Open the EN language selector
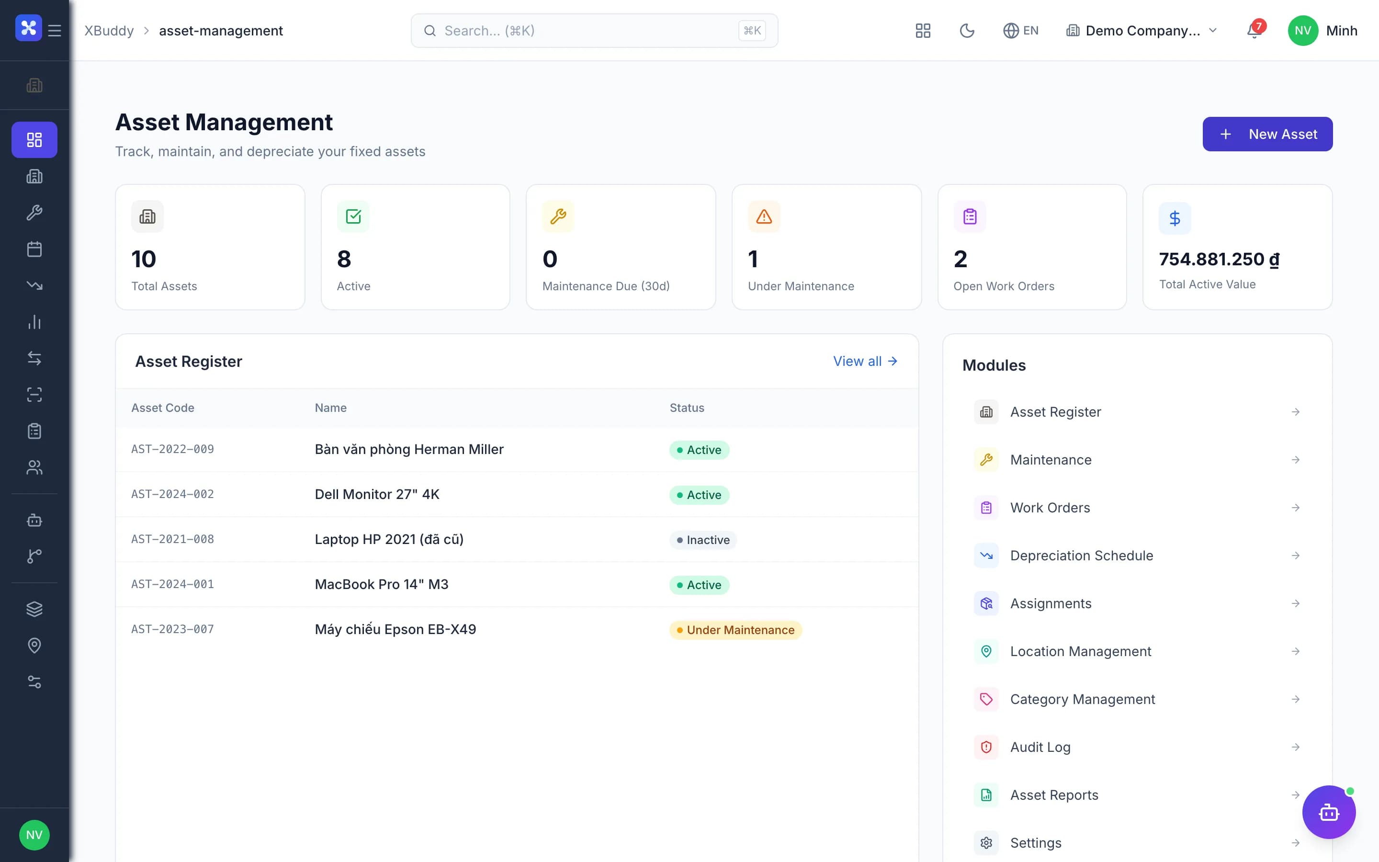Viewport: 1379px width, 862px height. tap(1021, 31)
